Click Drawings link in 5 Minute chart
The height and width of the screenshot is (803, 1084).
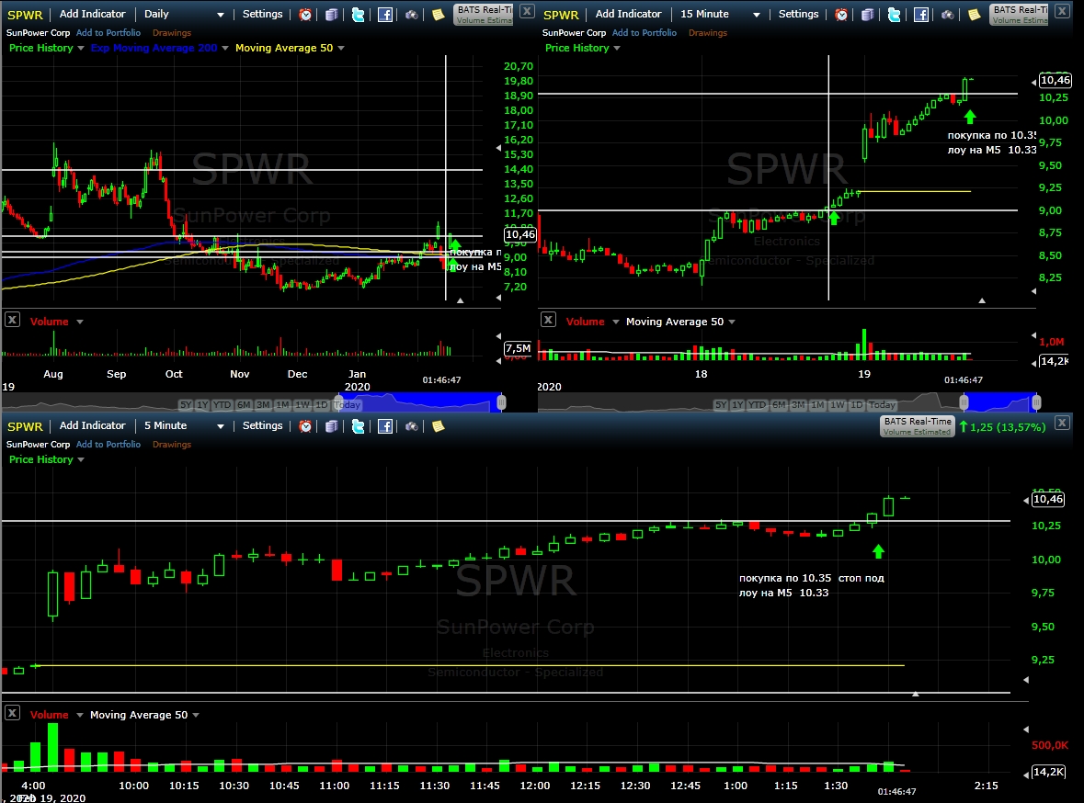pyautogui.click(x=171, y=445)
